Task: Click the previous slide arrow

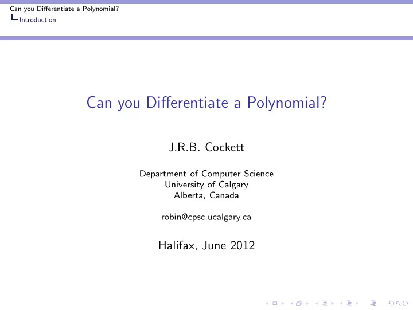Action: tap(267, 304)
